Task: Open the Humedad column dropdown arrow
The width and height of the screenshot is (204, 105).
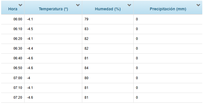Action: pyautogui.click(x=129, y=5)
